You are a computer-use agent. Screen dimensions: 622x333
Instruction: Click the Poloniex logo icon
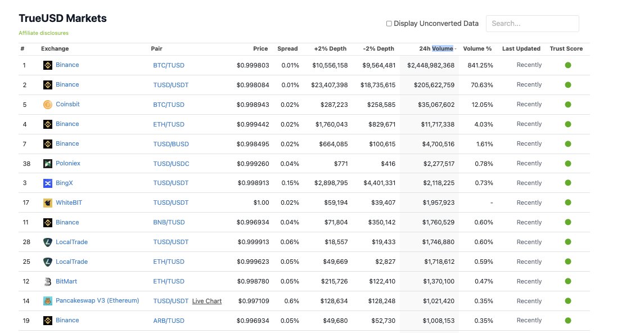click(48, 164)
